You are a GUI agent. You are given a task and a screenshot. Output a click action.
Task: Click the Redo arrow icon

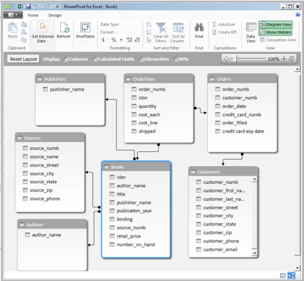[x=47, y=7]
